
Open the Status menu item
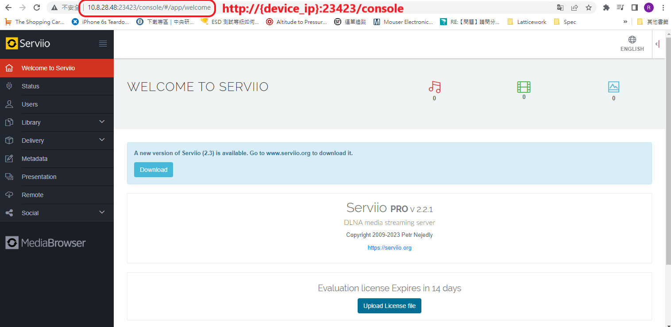pyautogui.click(x=57, y=86)
